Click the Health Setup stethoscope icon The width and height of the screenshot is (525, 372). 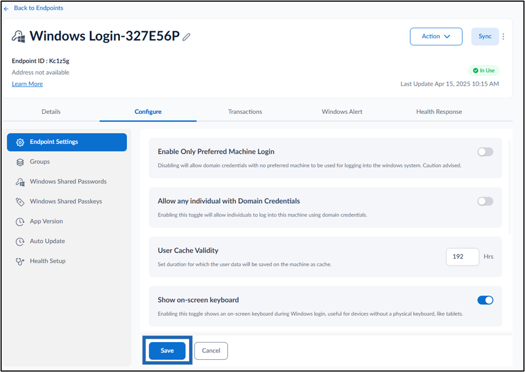[x=20, y=261]
